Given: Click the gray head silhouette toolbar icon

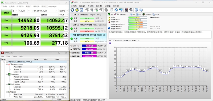Looking at the screenshot, I should pos(106,10).
